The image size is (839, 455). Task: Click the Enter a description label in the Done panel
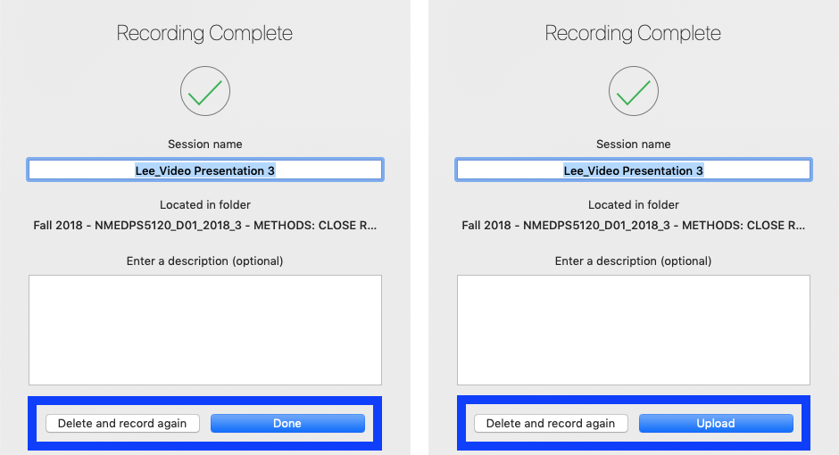(205, 261)
